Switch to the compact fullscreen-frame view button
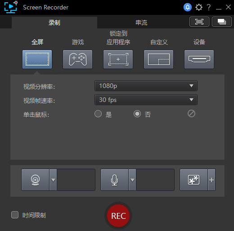 (199, 22)
